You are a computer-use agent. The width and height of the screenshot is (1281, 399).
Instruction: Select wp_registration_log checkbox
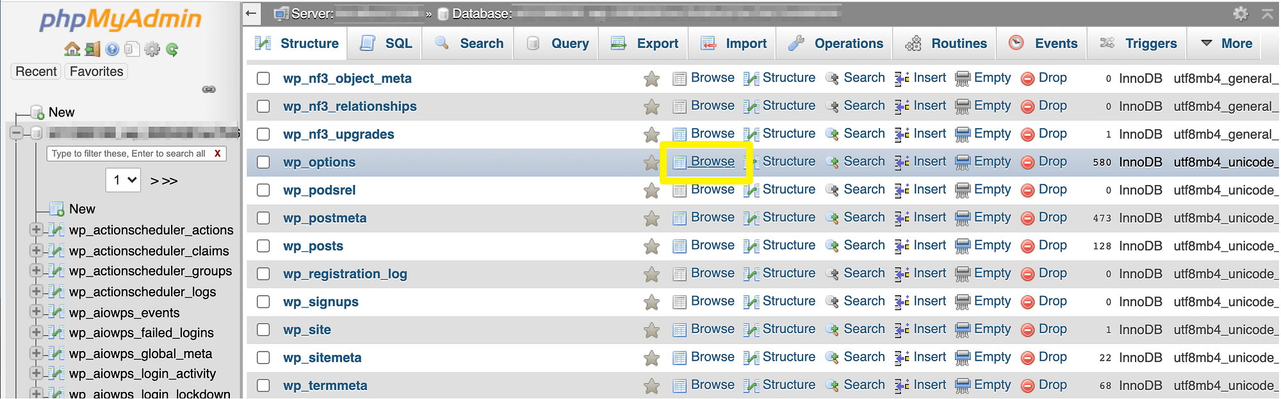tap(263, 274)
